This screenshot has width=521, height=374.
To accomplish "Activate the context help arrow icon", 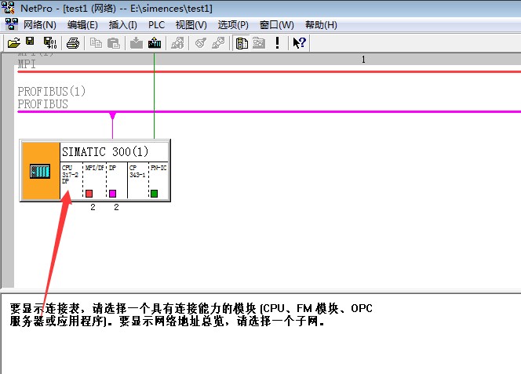I will click(x=299, y=43).
